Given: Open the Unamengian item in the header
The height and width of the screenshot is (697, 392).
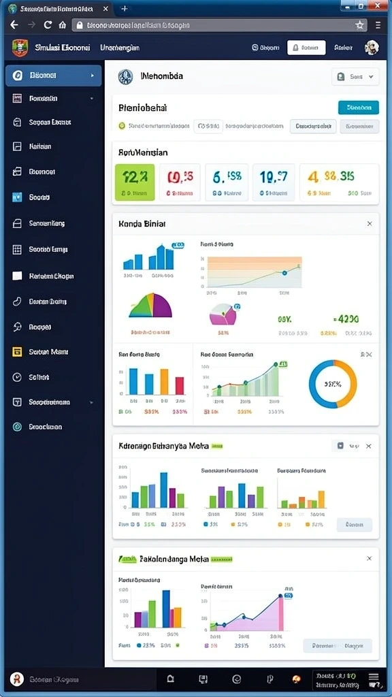Looking at the screenshot, I should pyautogui.click(x=120, y=48).
